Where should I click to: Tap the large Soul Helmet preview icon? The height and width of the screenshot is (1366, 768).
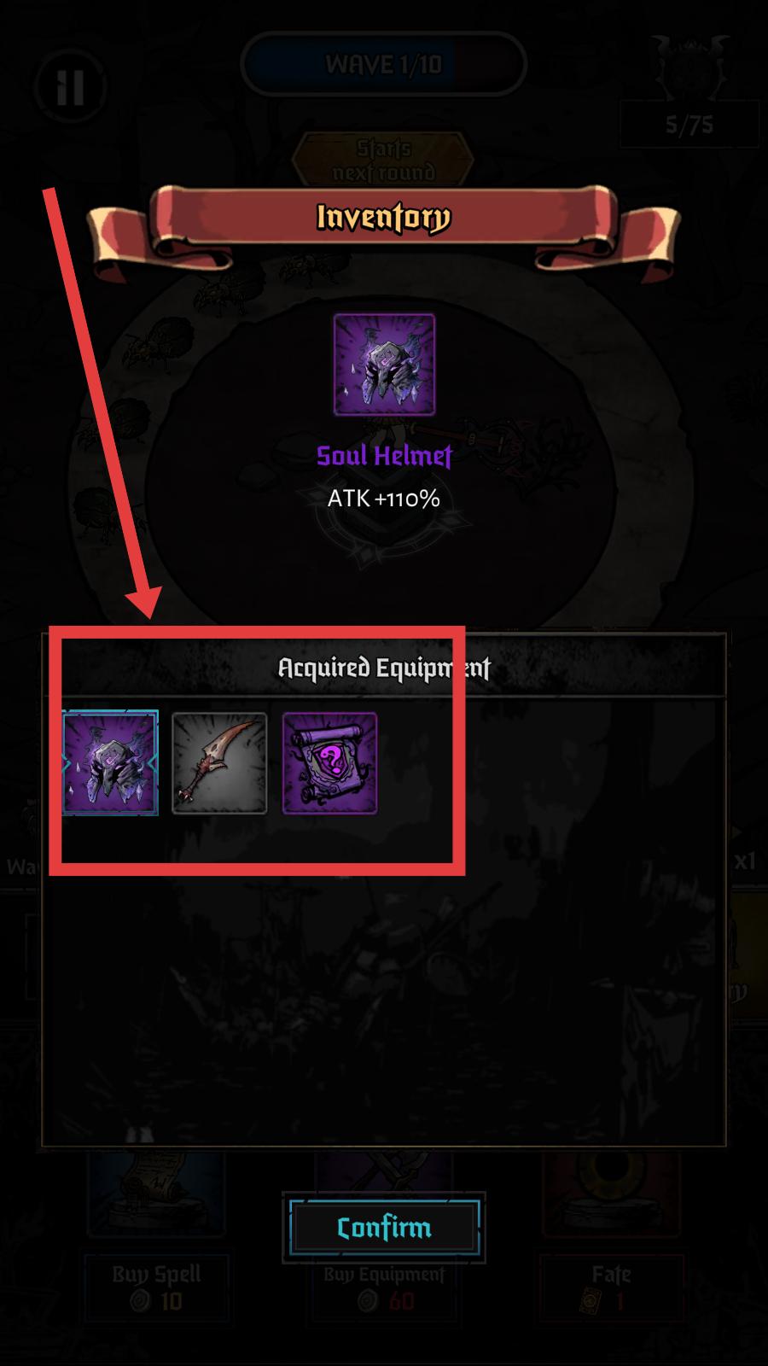click(384, 365)
